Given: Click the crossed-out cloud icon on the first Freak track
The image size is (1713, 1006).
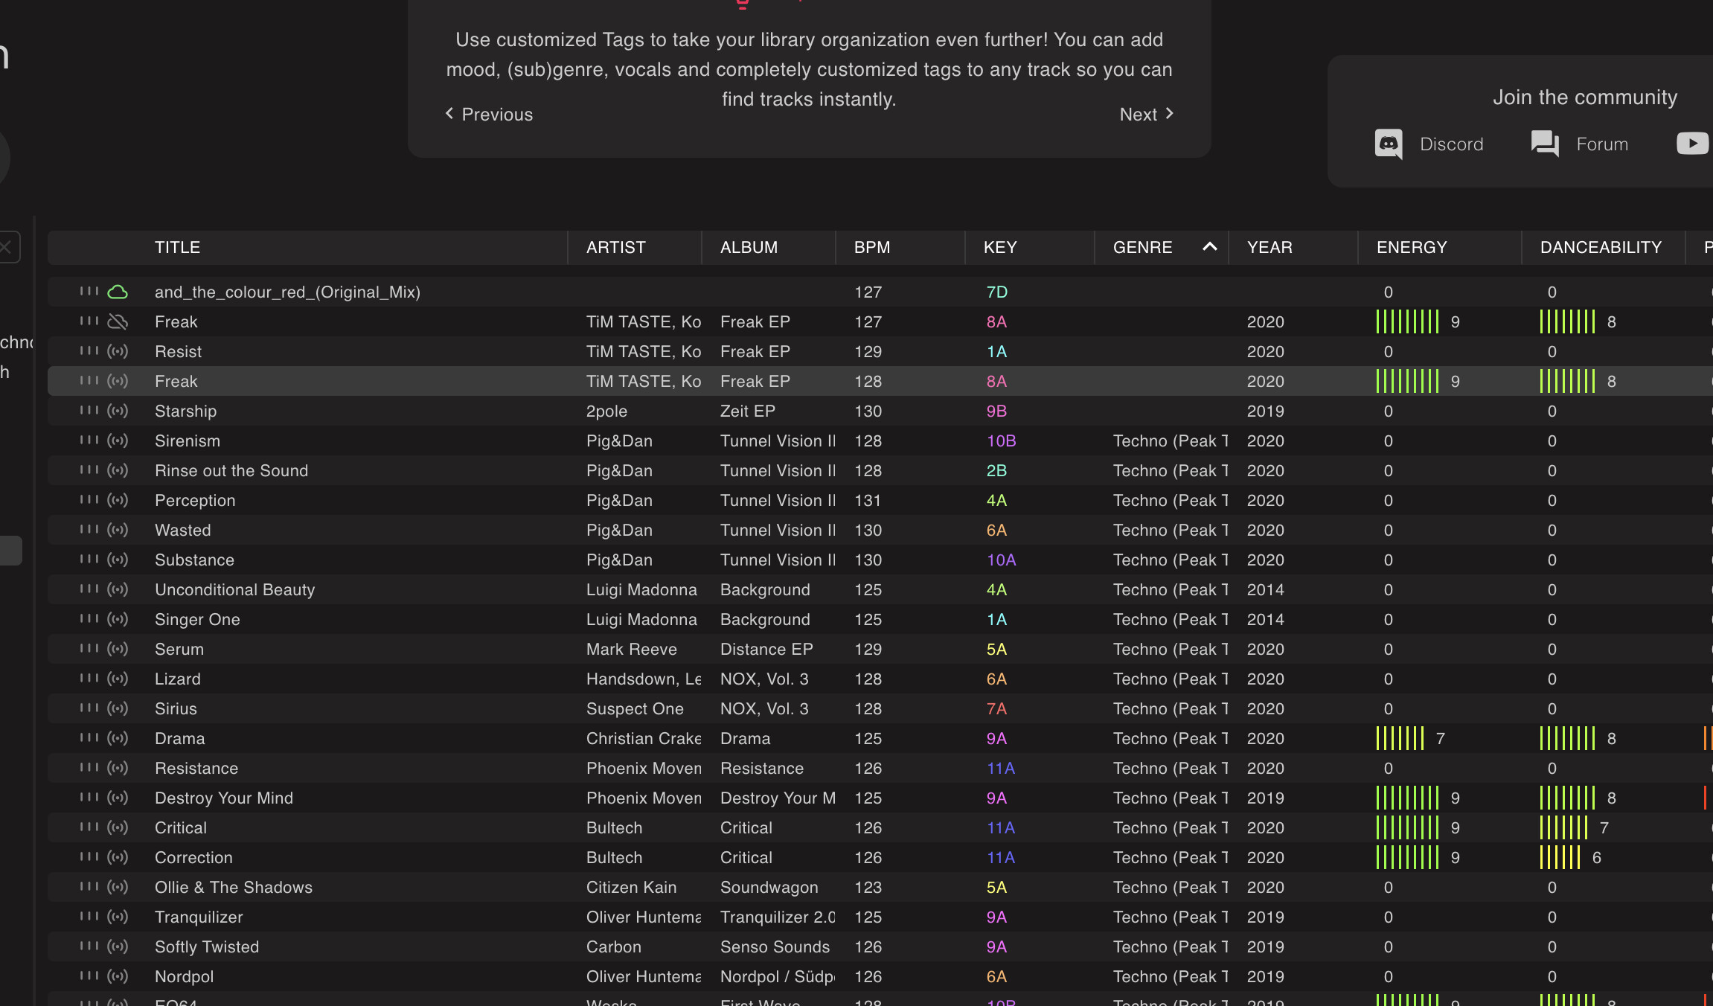Looking at the screenshot, I should click(x=118, y=321).
